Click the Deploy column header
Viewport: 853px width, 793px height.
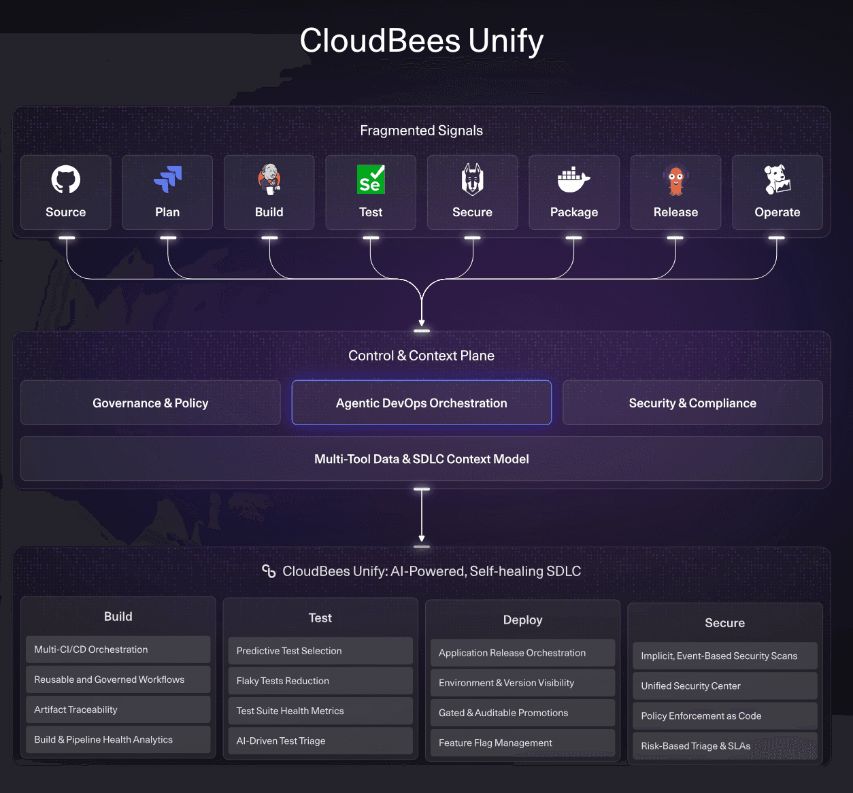point(523,620)
